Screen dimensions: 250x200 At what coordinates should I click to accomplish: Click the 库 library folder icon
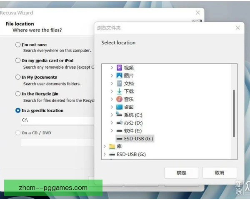112,146
